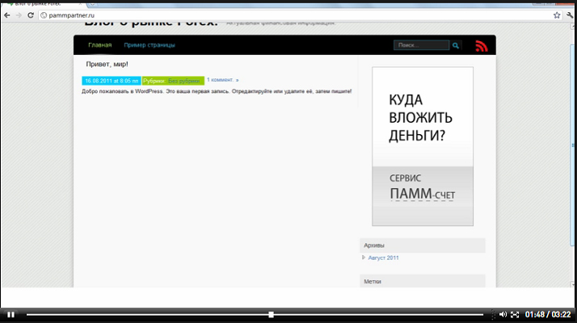
Task: Reload the page in browser
Action: (30, 15)
